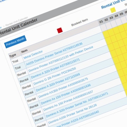
Task: Open Domino AX350 Printer AX0000003575 link
Action: (x=63, y=88)
